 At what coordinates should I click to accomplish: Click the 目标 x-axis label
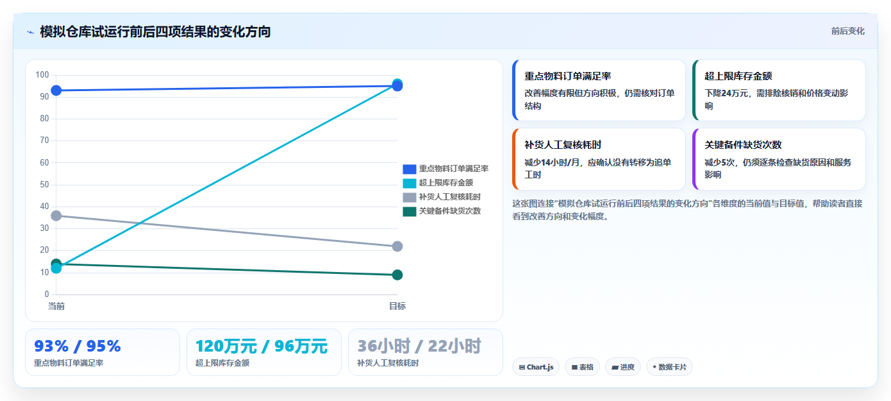[x=397, y=306]
